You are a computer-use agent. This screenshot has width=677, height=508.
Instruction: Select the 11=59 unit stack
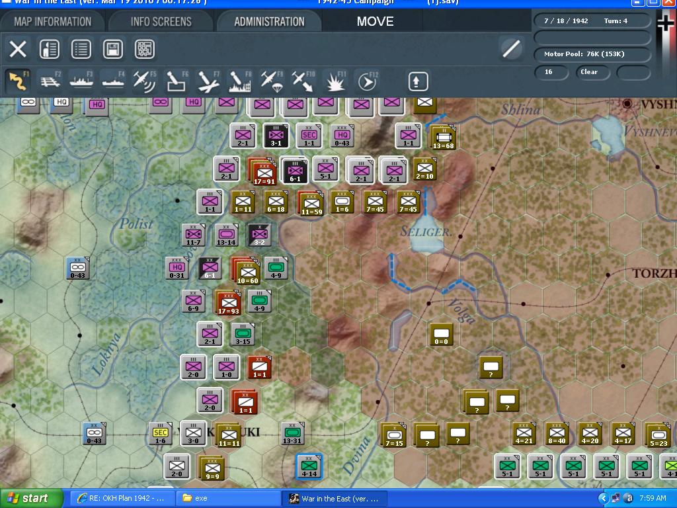(311, 203)
